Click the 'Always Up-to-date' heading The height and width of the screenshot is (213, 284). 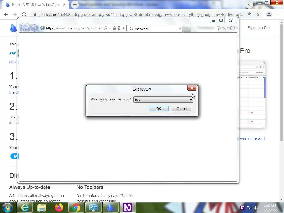[x=29, y=187]
